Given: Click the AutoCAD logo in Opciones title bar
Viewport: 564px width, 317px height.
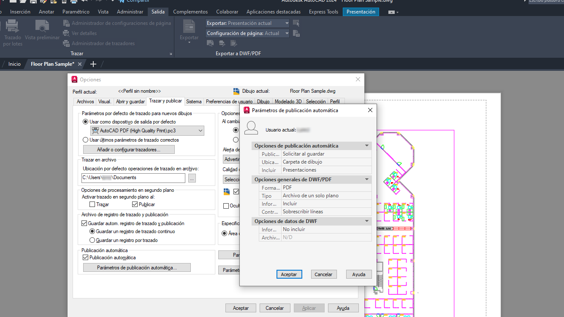Looking at the screenshot, I should coord(75,79).
